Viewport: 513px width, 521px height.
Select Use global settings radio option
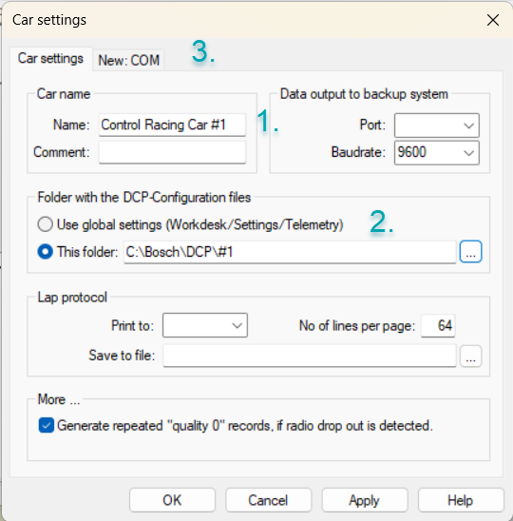tap(46, 224)
